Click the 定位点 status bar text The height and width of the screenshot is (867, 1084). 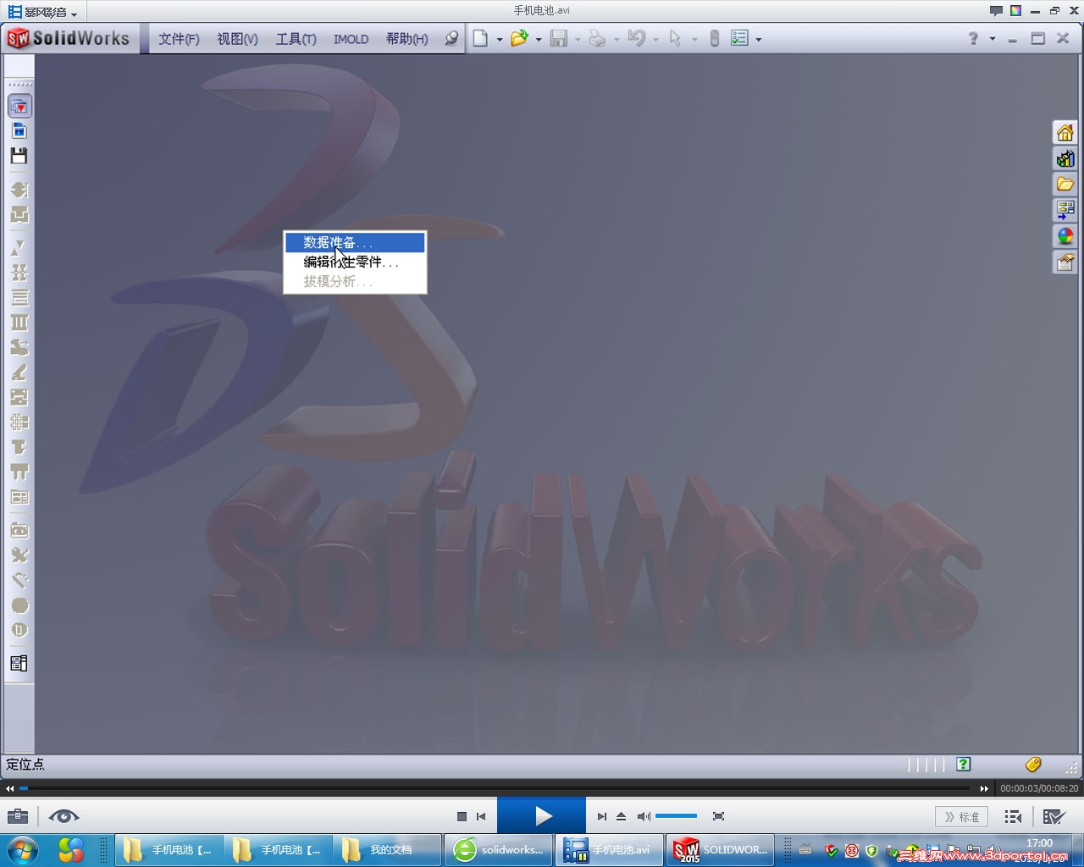pos(25,765)
